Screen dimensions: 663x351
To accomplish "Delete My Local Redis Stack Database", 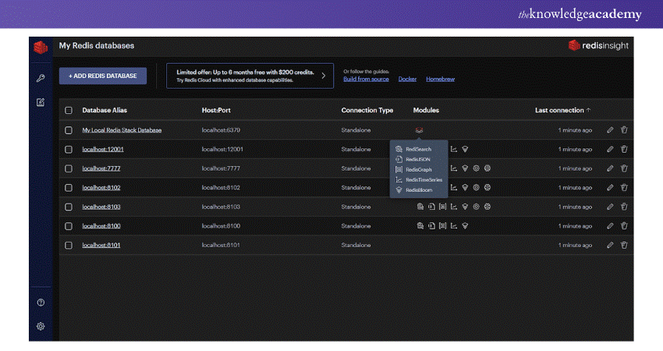I will click(x=624, y=130).
